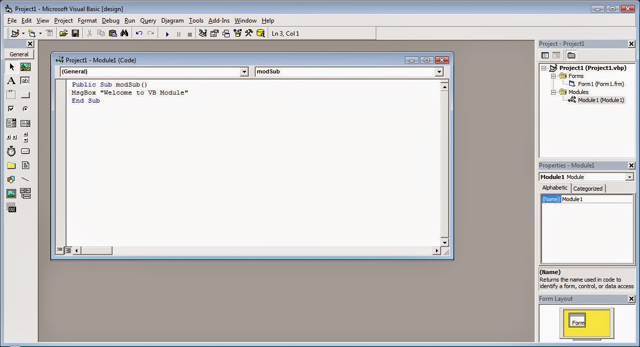Open the modSub procedure dropdown
Viewport: 640px width, 347px height.
point(439,71)
